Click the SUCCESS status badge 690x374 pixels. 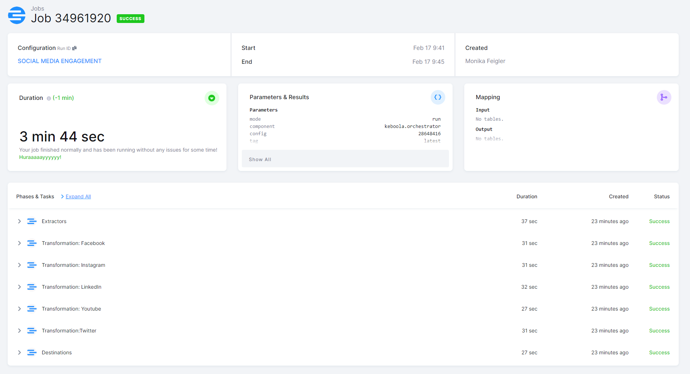130,19
